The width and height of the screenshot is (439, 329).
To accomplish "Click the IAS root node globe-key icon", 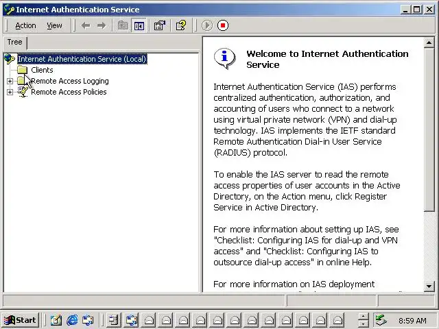I will point(10,59).
